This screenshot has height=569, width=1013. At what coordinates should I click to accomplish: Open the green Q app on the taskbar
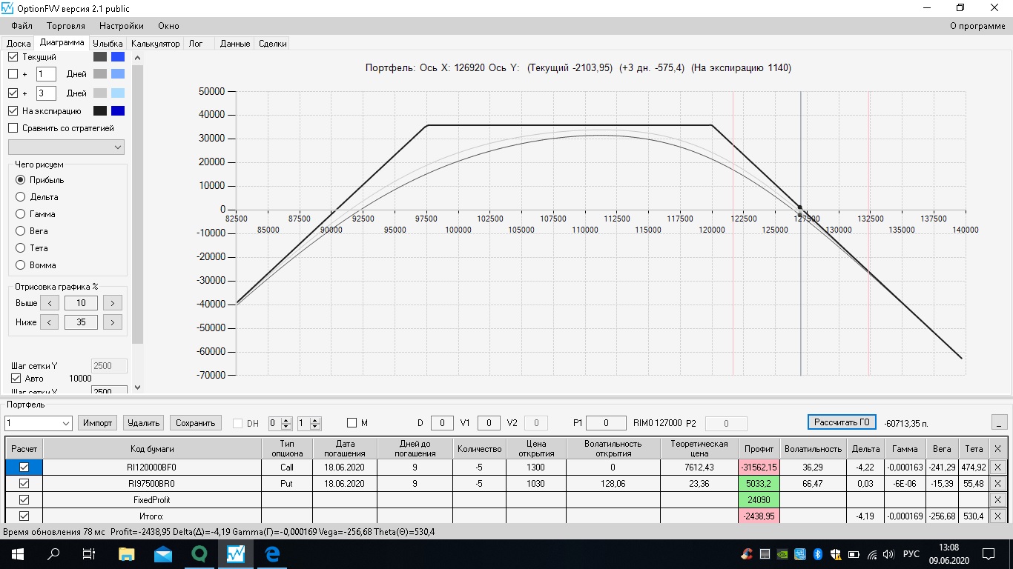coord(199,553)
